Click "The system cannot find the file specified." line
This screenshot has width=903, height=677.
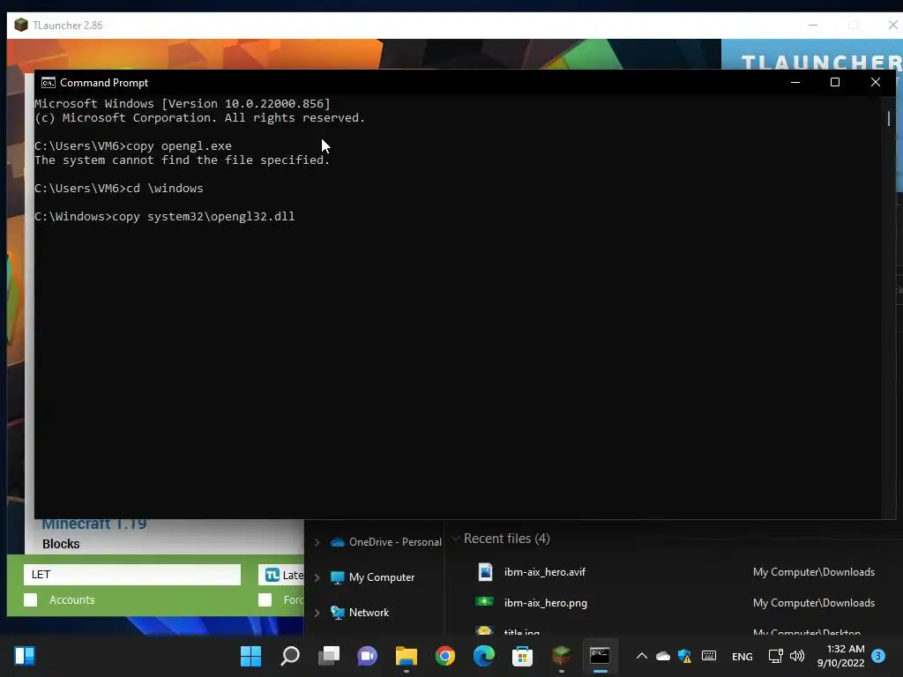pos(182,160)
